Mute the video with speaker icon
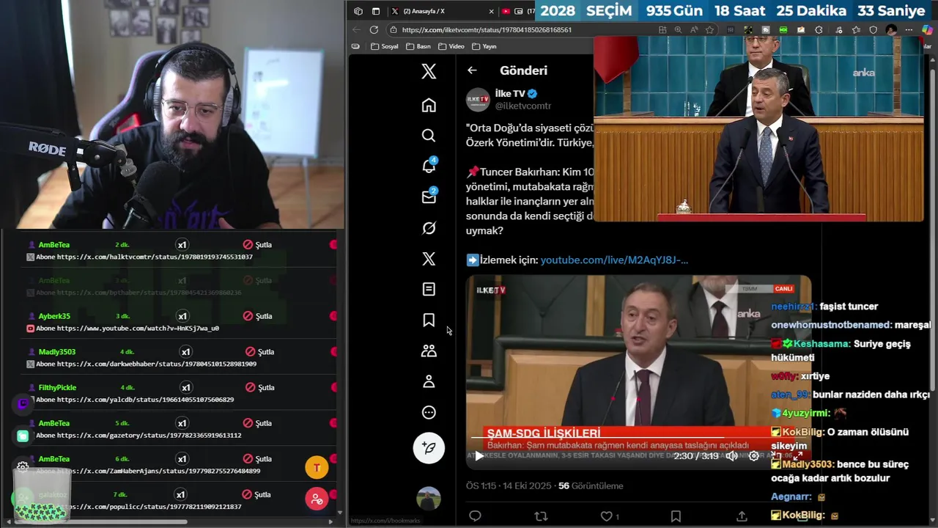This screenshot has height=528, width=938. 731,456
